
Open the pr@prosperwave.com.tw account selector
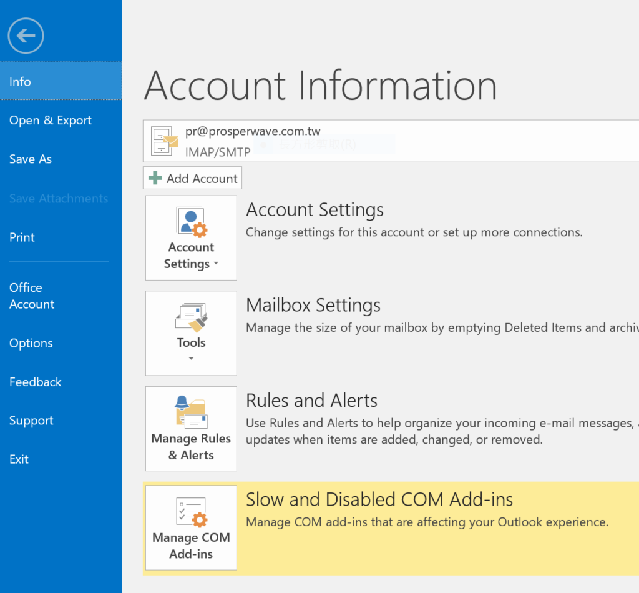point(391,141)
